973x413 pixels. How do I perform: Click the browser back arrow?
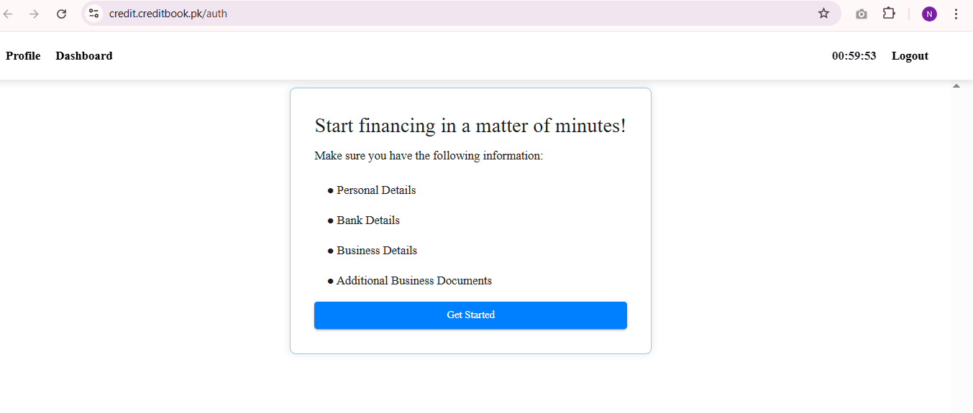(x=9, y=14)
